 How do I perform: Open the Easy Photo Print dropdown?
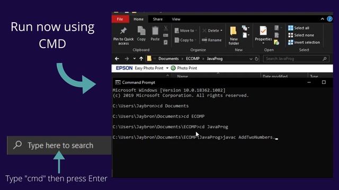[167, 68]
